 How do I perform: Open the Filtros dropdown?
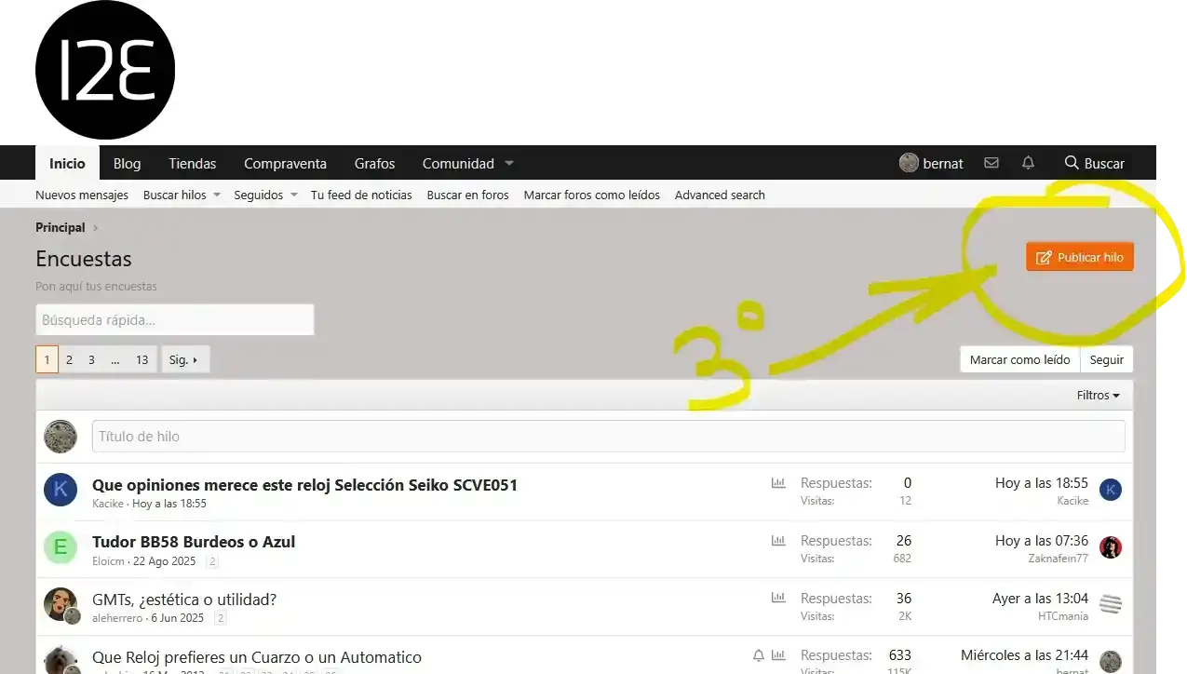(x=1098, y=395)
